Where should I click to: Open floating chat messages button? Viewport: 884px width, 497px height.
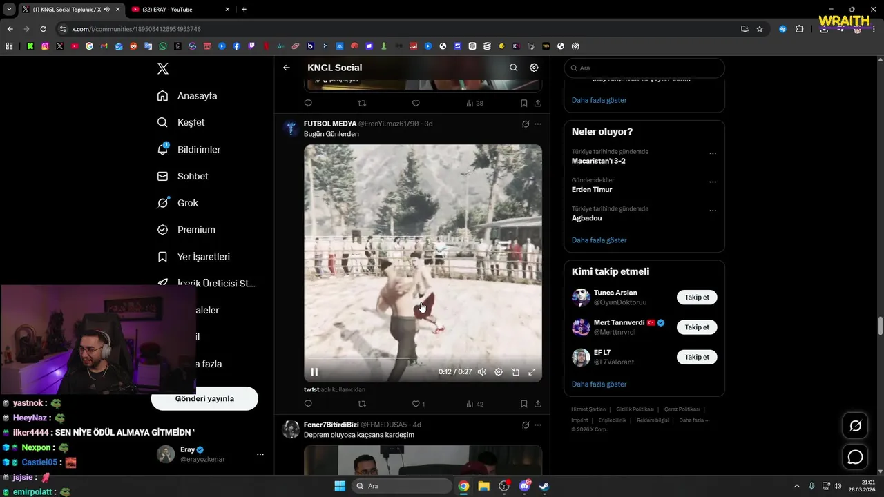(x=856, y=457)
